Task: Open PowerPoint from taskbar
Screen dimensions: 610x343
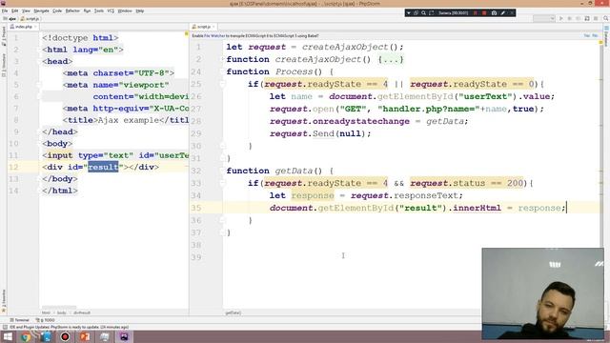Action: (85, 336)
